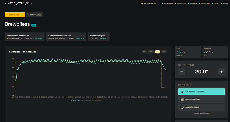The width and height of the screenshot is (230, 122).
Task: Open first Lawnmower Session IPA batch card
Action: coord(25,37)
